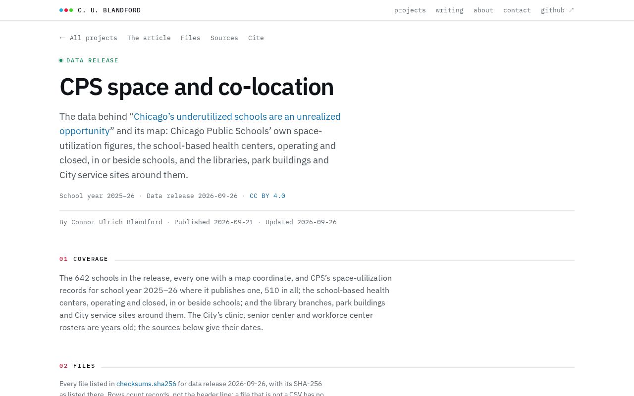Visit the about page
Image resolution: width=634 pixels, height=396 pixels.
(483, 10)
